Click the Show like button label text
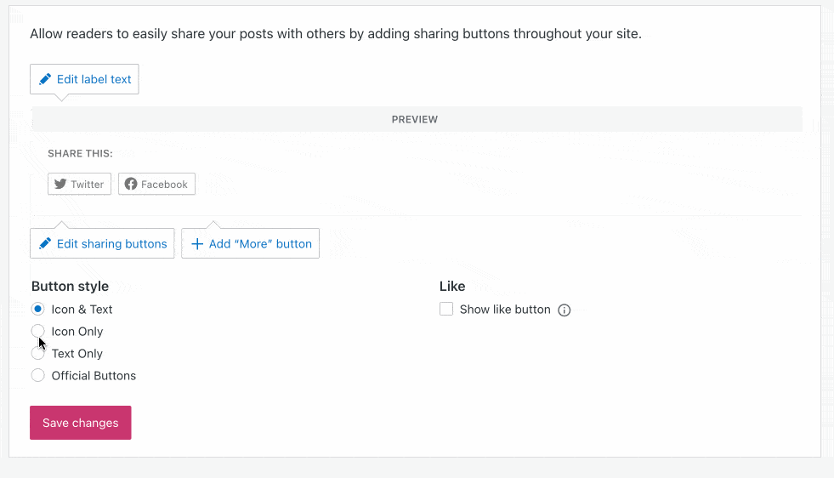This screenshot has width=834, height=478. [505, 310]
